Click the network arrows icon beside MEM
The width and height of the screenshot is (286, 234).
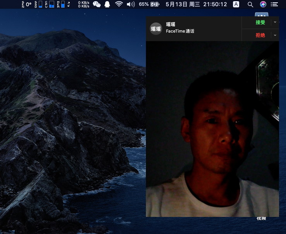[x=69, y=4]
